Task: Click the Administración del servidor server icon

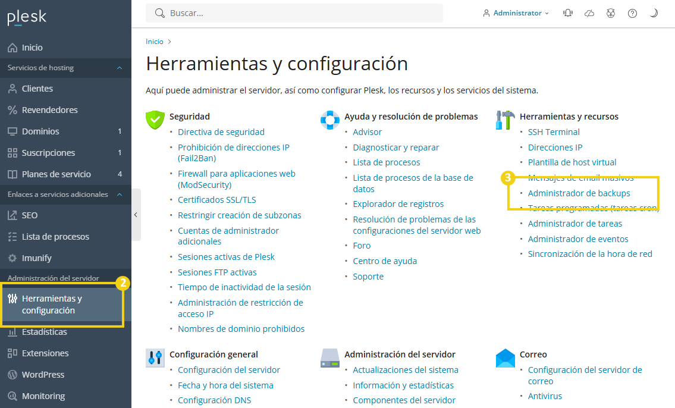Action: (330, 357)
